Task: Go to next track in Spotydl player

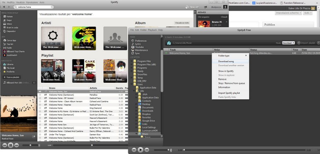Action: [x=147, y=150]
